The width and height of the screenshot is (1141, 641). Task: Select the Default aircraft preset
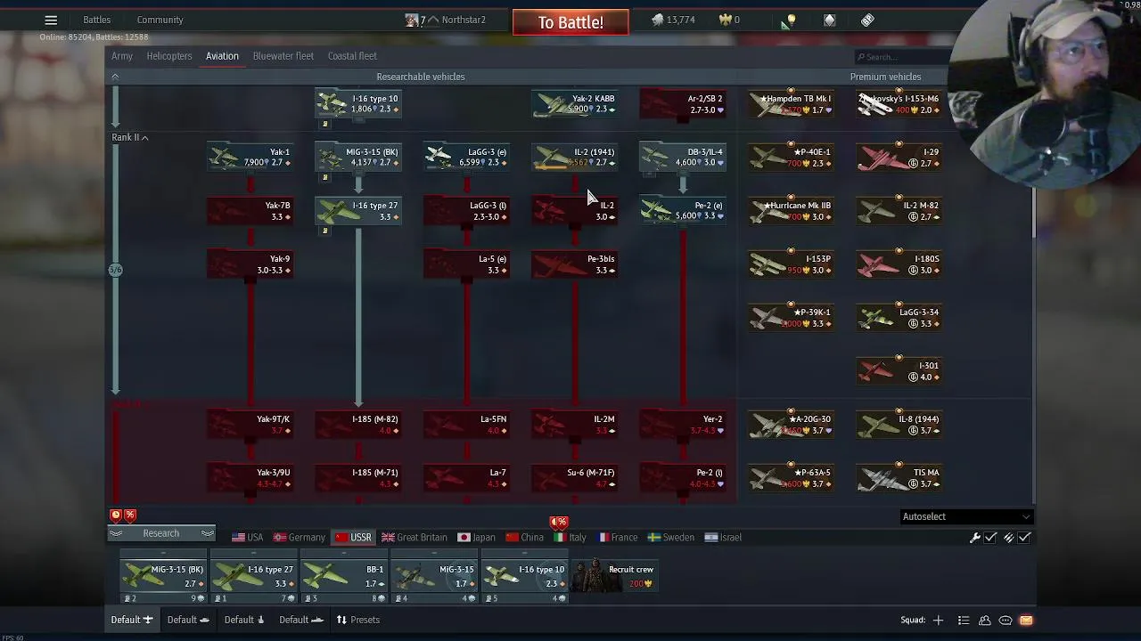click(131, 620)
